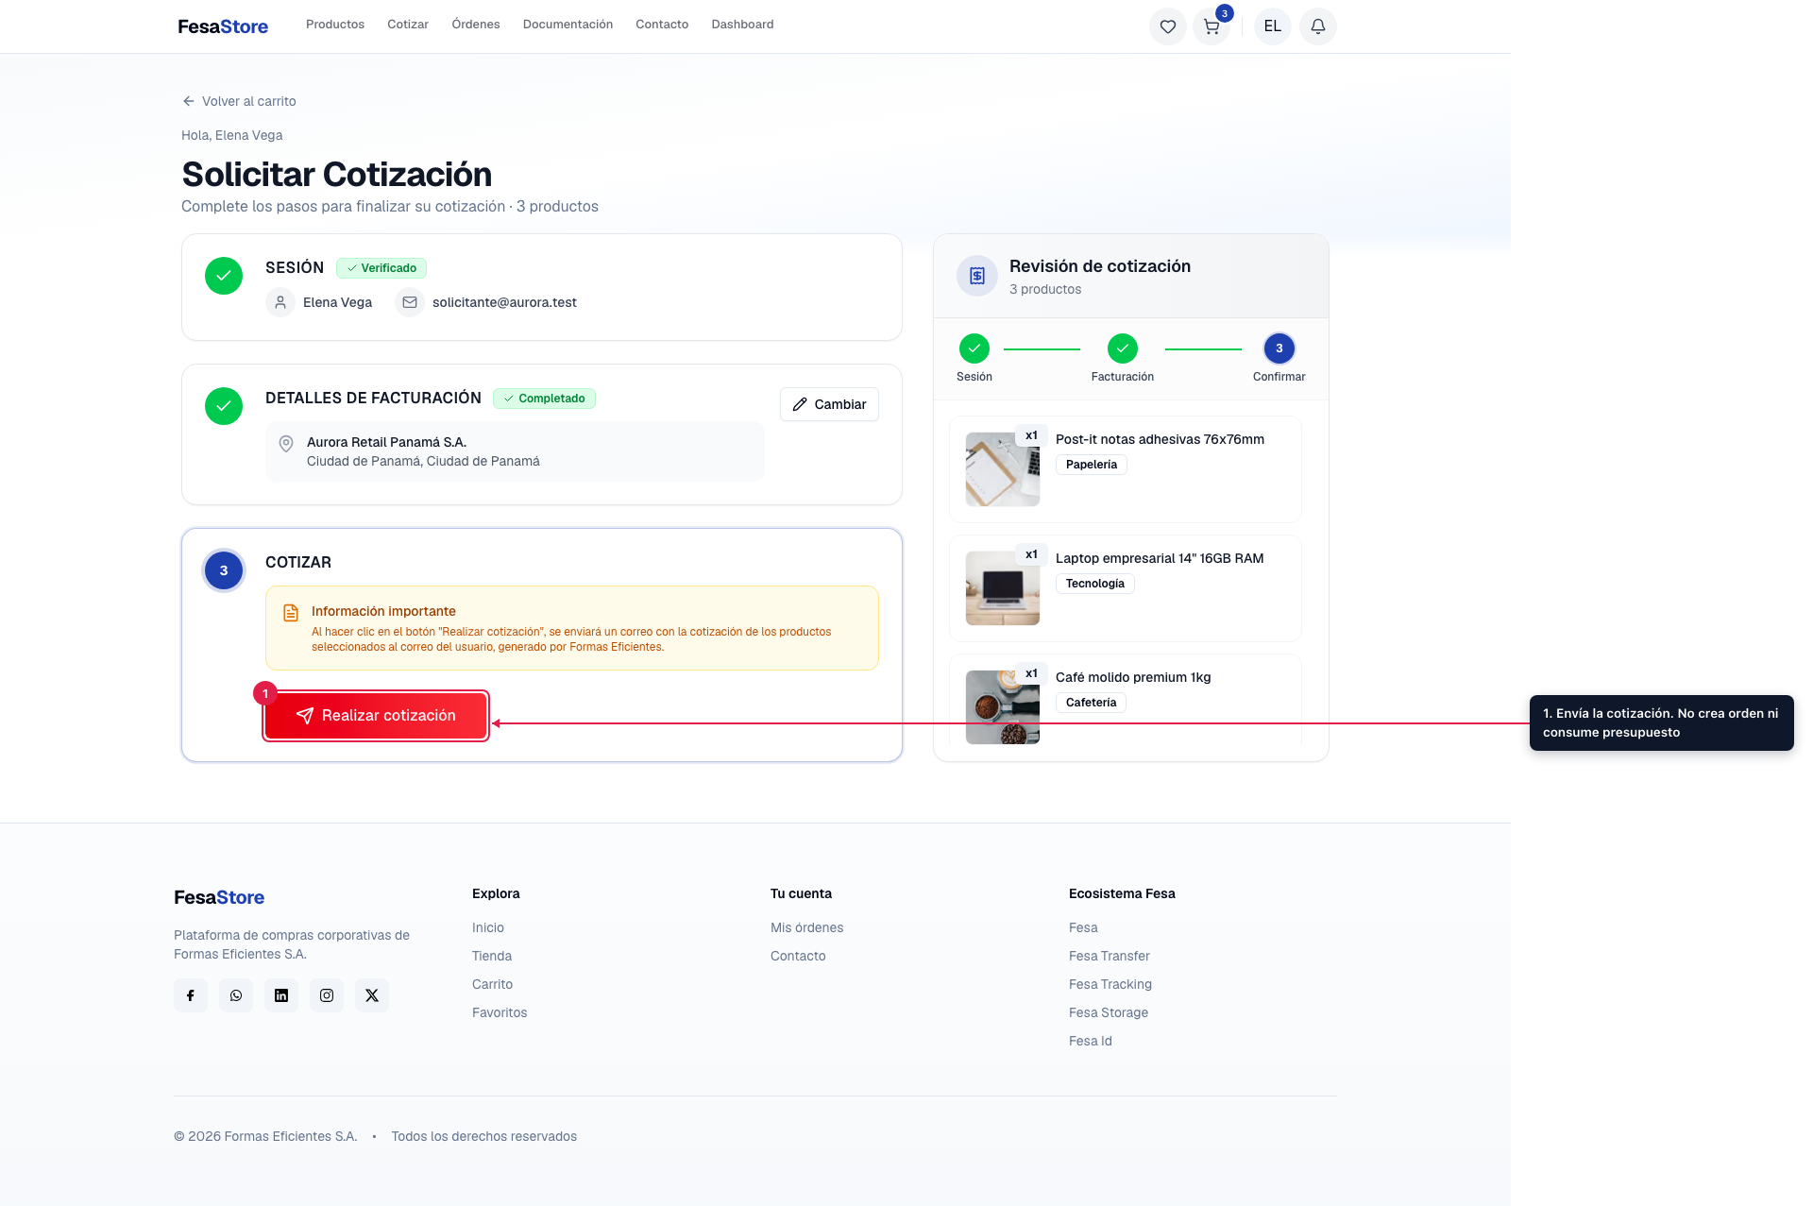This screenshot has width=1813, height=1206.
Task: Open Fesa Storage footer link
Action: point(1109,1012)
